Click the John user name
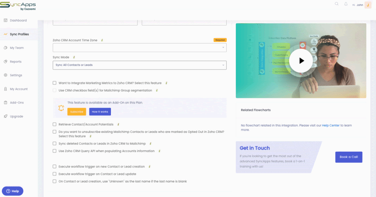 (x=360, y=5)
